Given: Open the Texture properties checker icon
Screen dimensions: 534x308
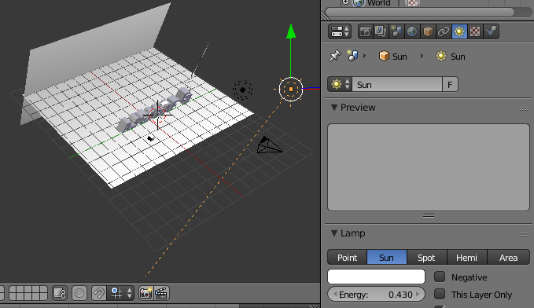Looking at the screenshot, I should tap(475, 31).
